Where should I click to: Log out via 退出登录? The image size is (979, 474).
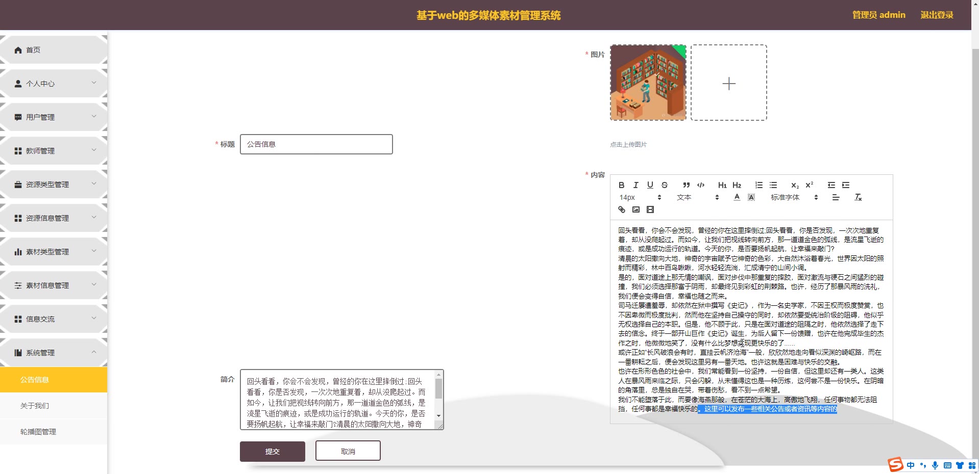[x=937, y=15]
